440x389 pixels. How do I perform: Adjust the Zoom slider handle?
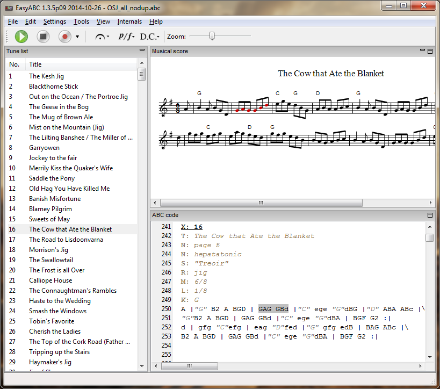[213, 37]
